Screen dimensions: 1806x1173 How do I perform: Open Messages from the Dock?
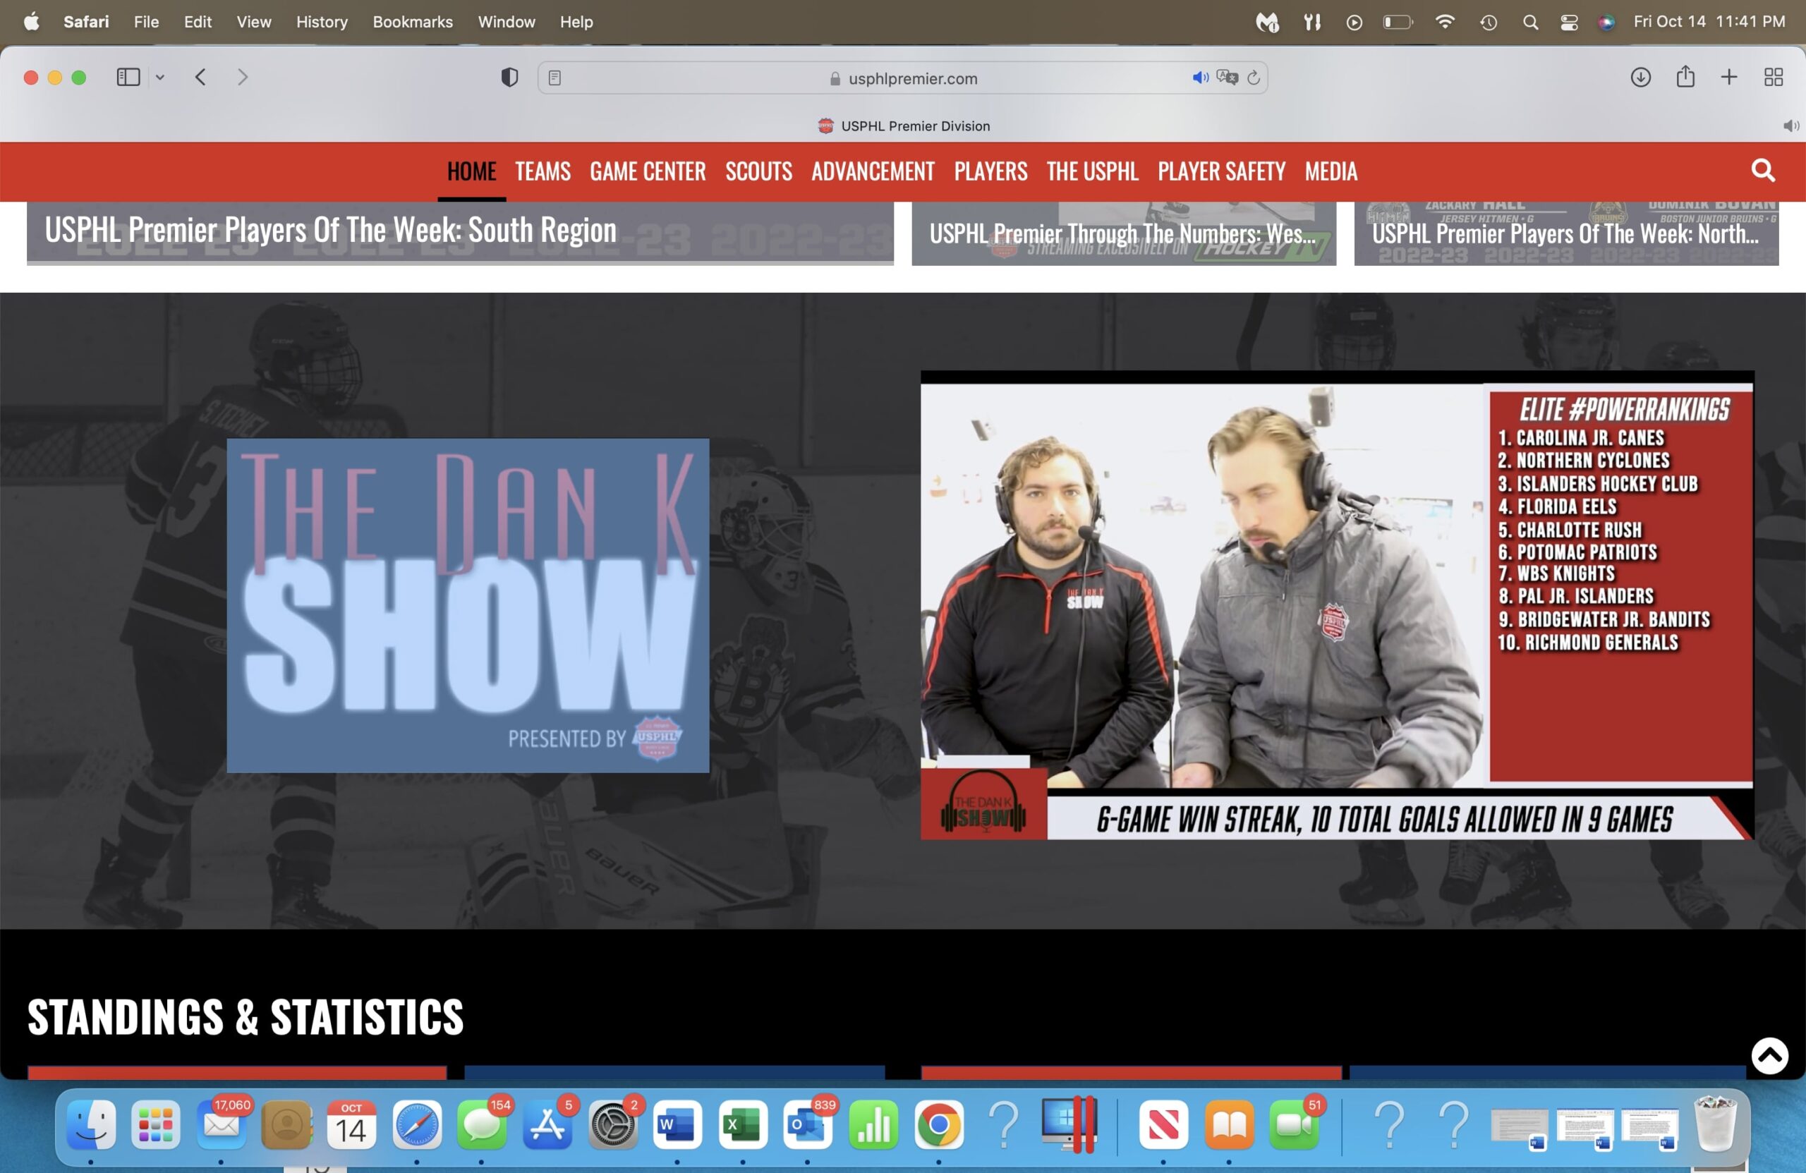tap(482, 1124)
